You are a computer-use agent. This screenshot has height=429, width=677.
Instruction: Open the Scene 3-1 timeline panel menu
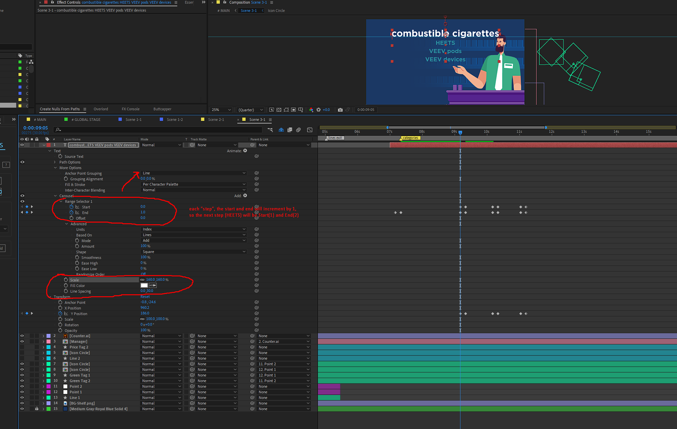tap(270, 120)
